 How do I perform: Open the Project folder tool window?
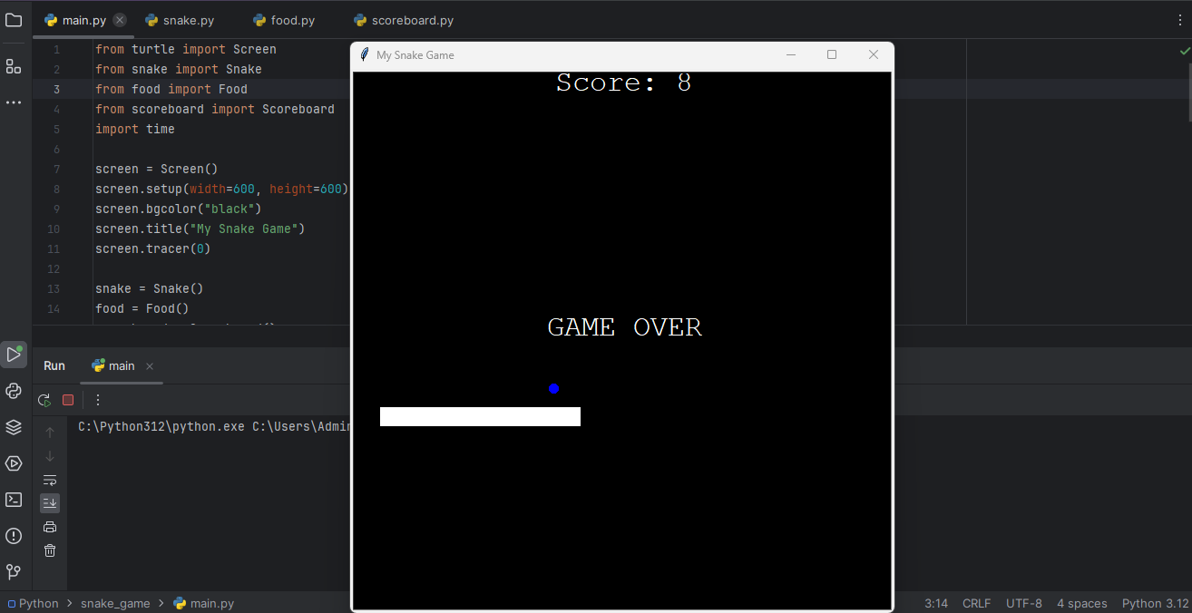[x=14, y=20]
